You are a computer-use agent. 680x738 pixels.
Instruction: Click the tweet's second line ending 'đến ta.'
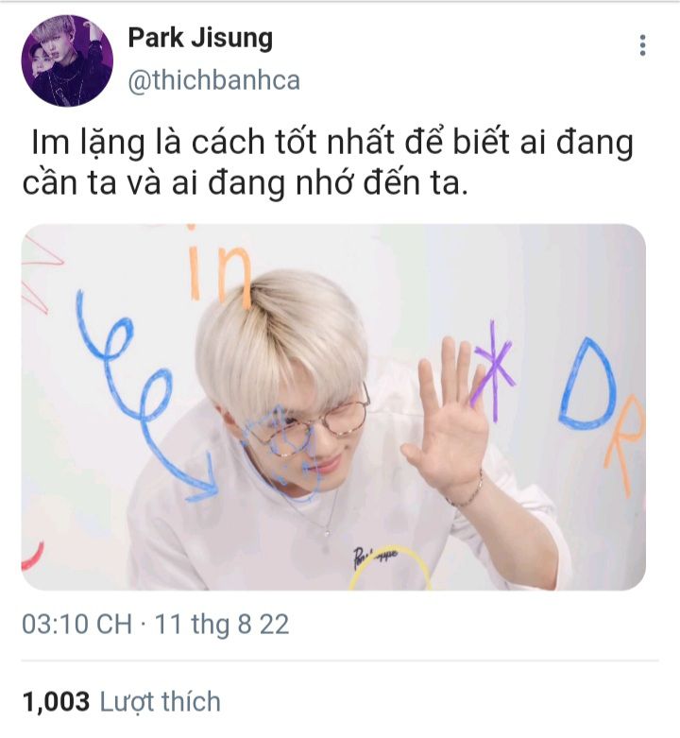pyautogui.click(x=246, y=182)
